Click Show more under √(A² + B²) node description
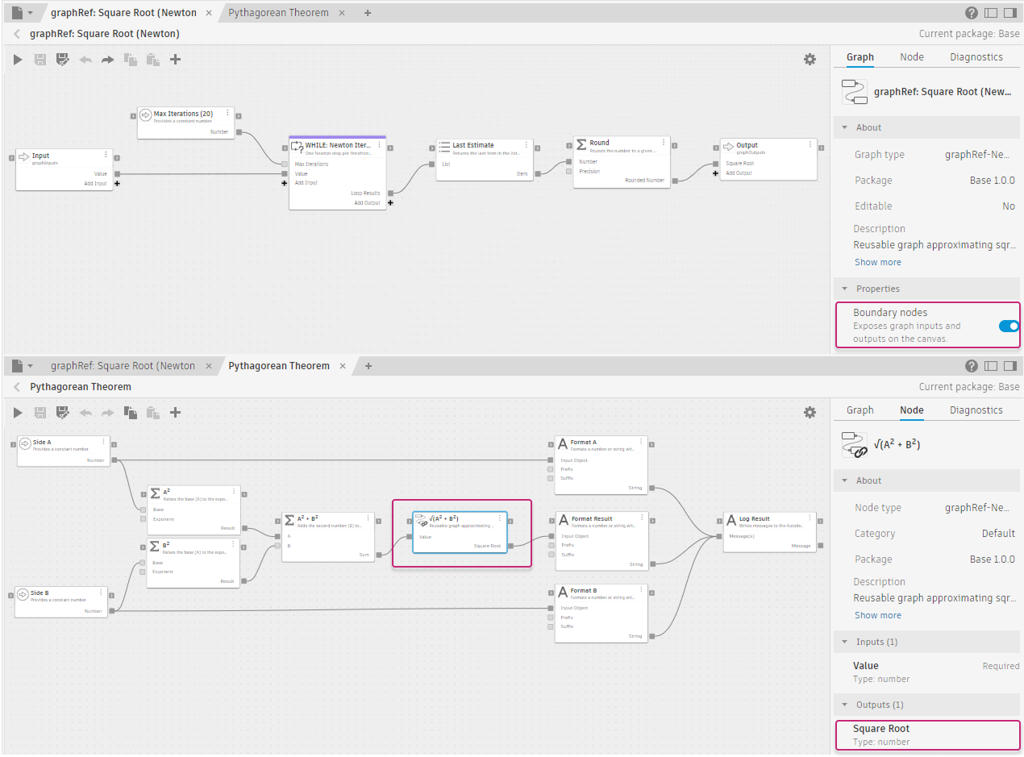Screen dimensions: 1024x757 pyautogui.click(x=878, y=615)
